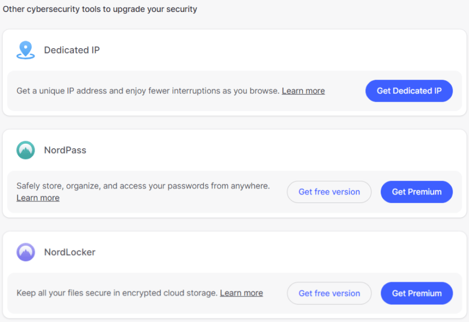Click the 'Safely store, organize' description text

coord(143,186)
